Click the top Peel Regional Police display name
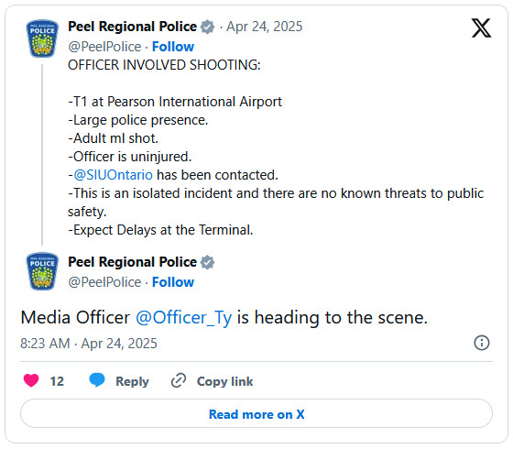 132,27
